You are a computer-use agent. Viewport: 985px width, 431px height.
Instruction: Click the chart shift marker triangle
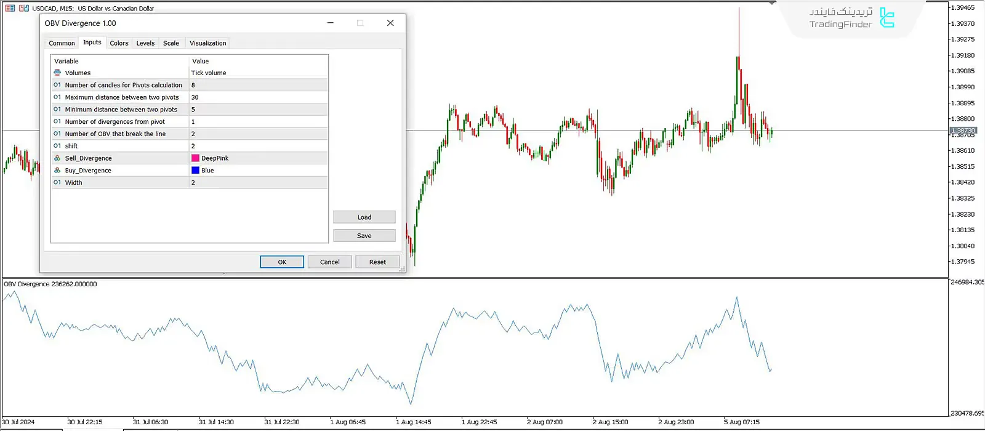772,4
